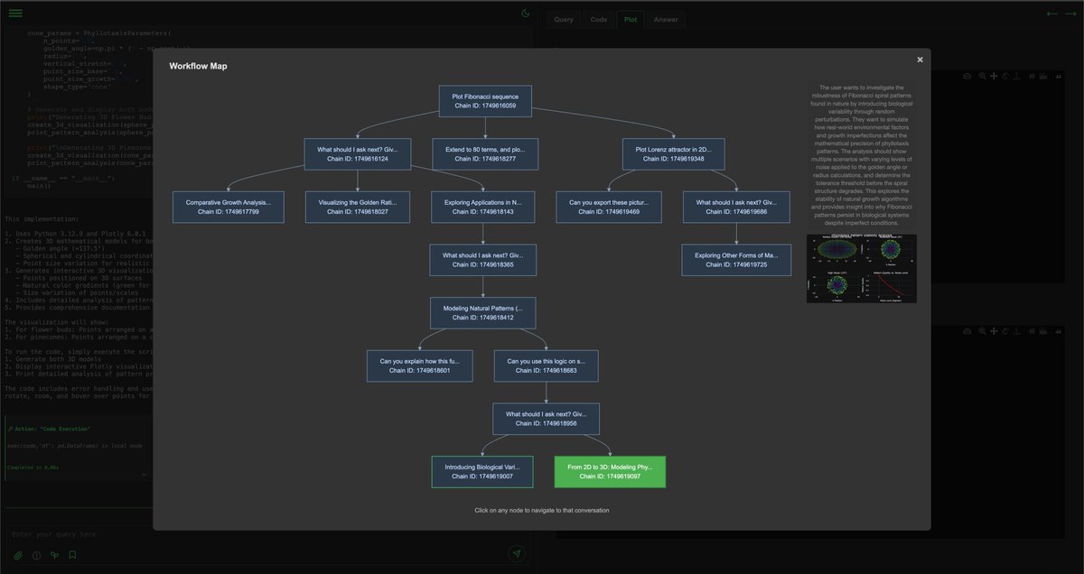Click the Plotly logo on lower plot toolbar
Image resolution: width=1084 pixels, height=574 pixels.
click(1058, 331)
